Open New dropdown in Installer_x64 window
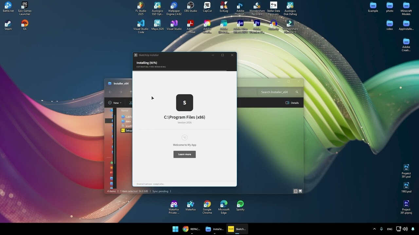The width and height of the screenshot is (419, 235). coord(115,103)
